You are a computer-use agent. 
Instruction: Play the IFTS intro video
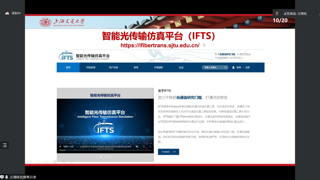pos(60,147)
